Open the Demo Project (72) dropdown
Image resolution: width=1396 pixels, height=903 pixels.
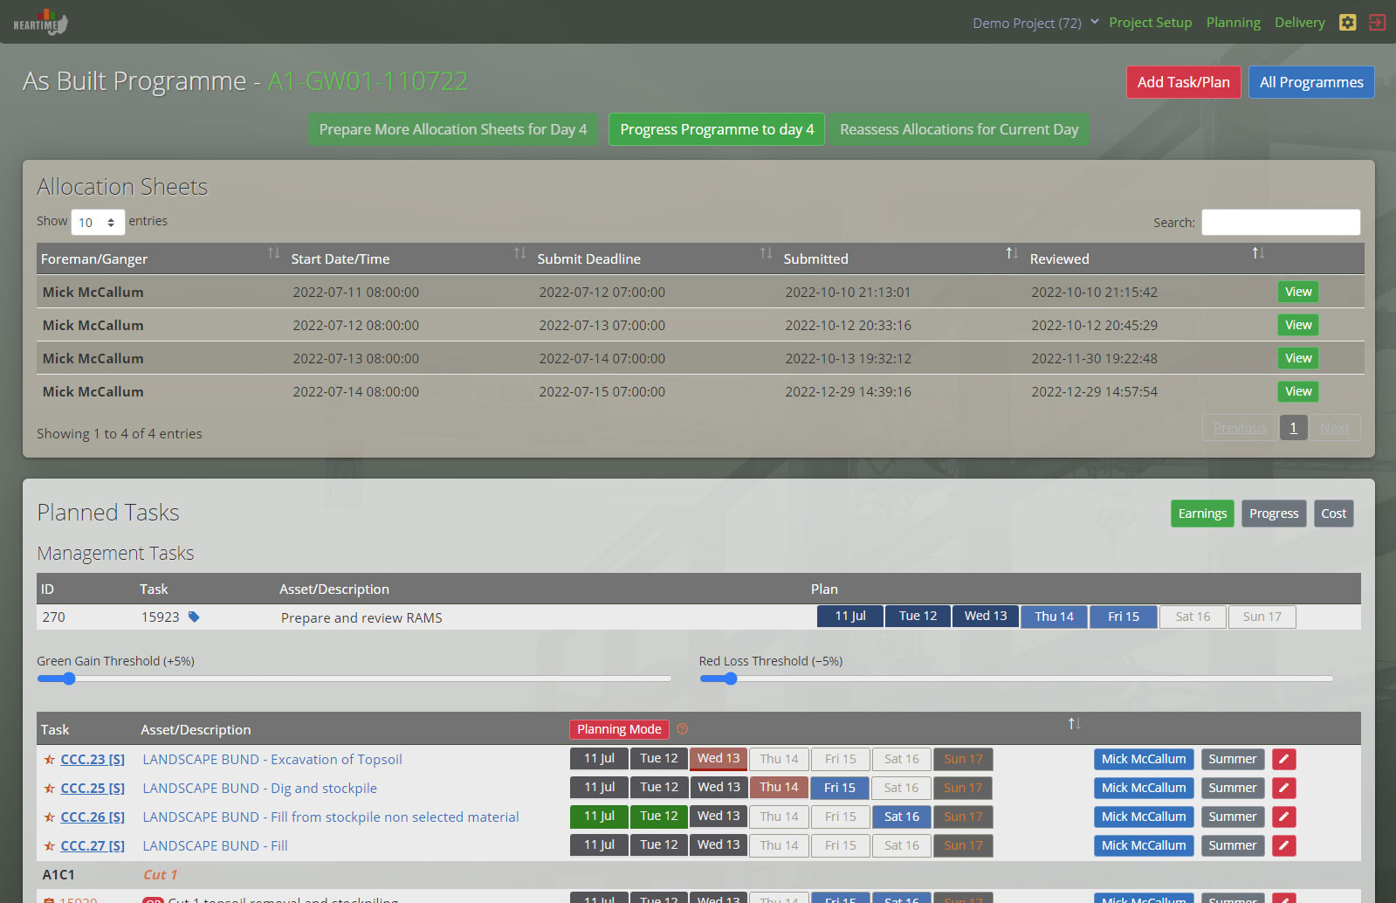pos(1035,23)
